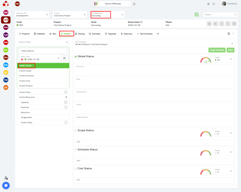Click the Status Date help icon
241x192 pixels.
pos(141,22)
